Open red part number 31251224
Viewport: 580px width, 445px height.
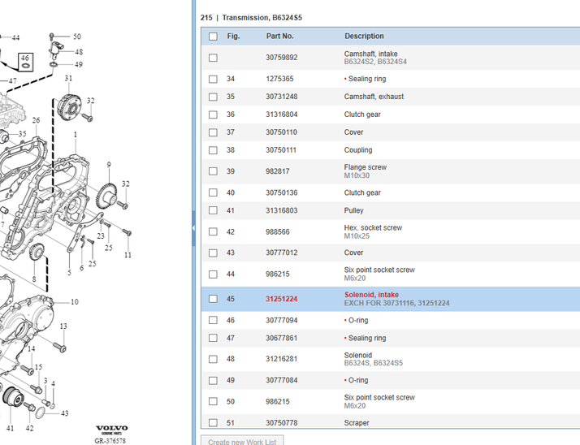(281, 299)
